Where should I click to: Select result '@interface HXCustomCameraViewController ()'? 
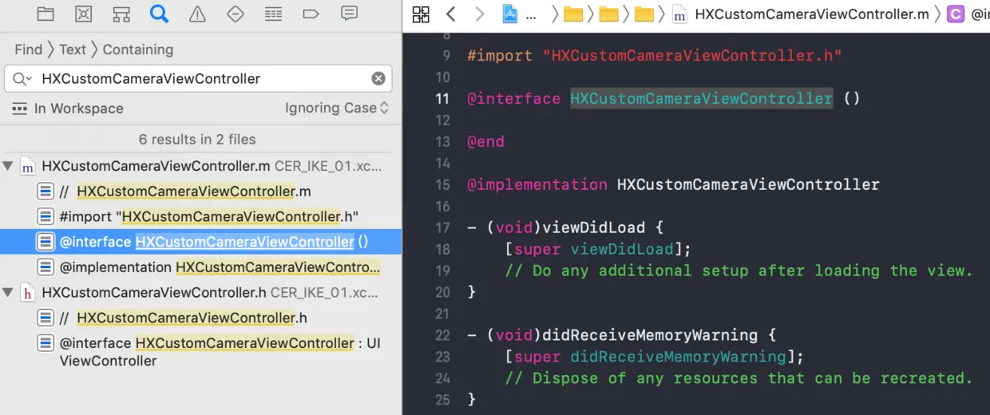200,242
